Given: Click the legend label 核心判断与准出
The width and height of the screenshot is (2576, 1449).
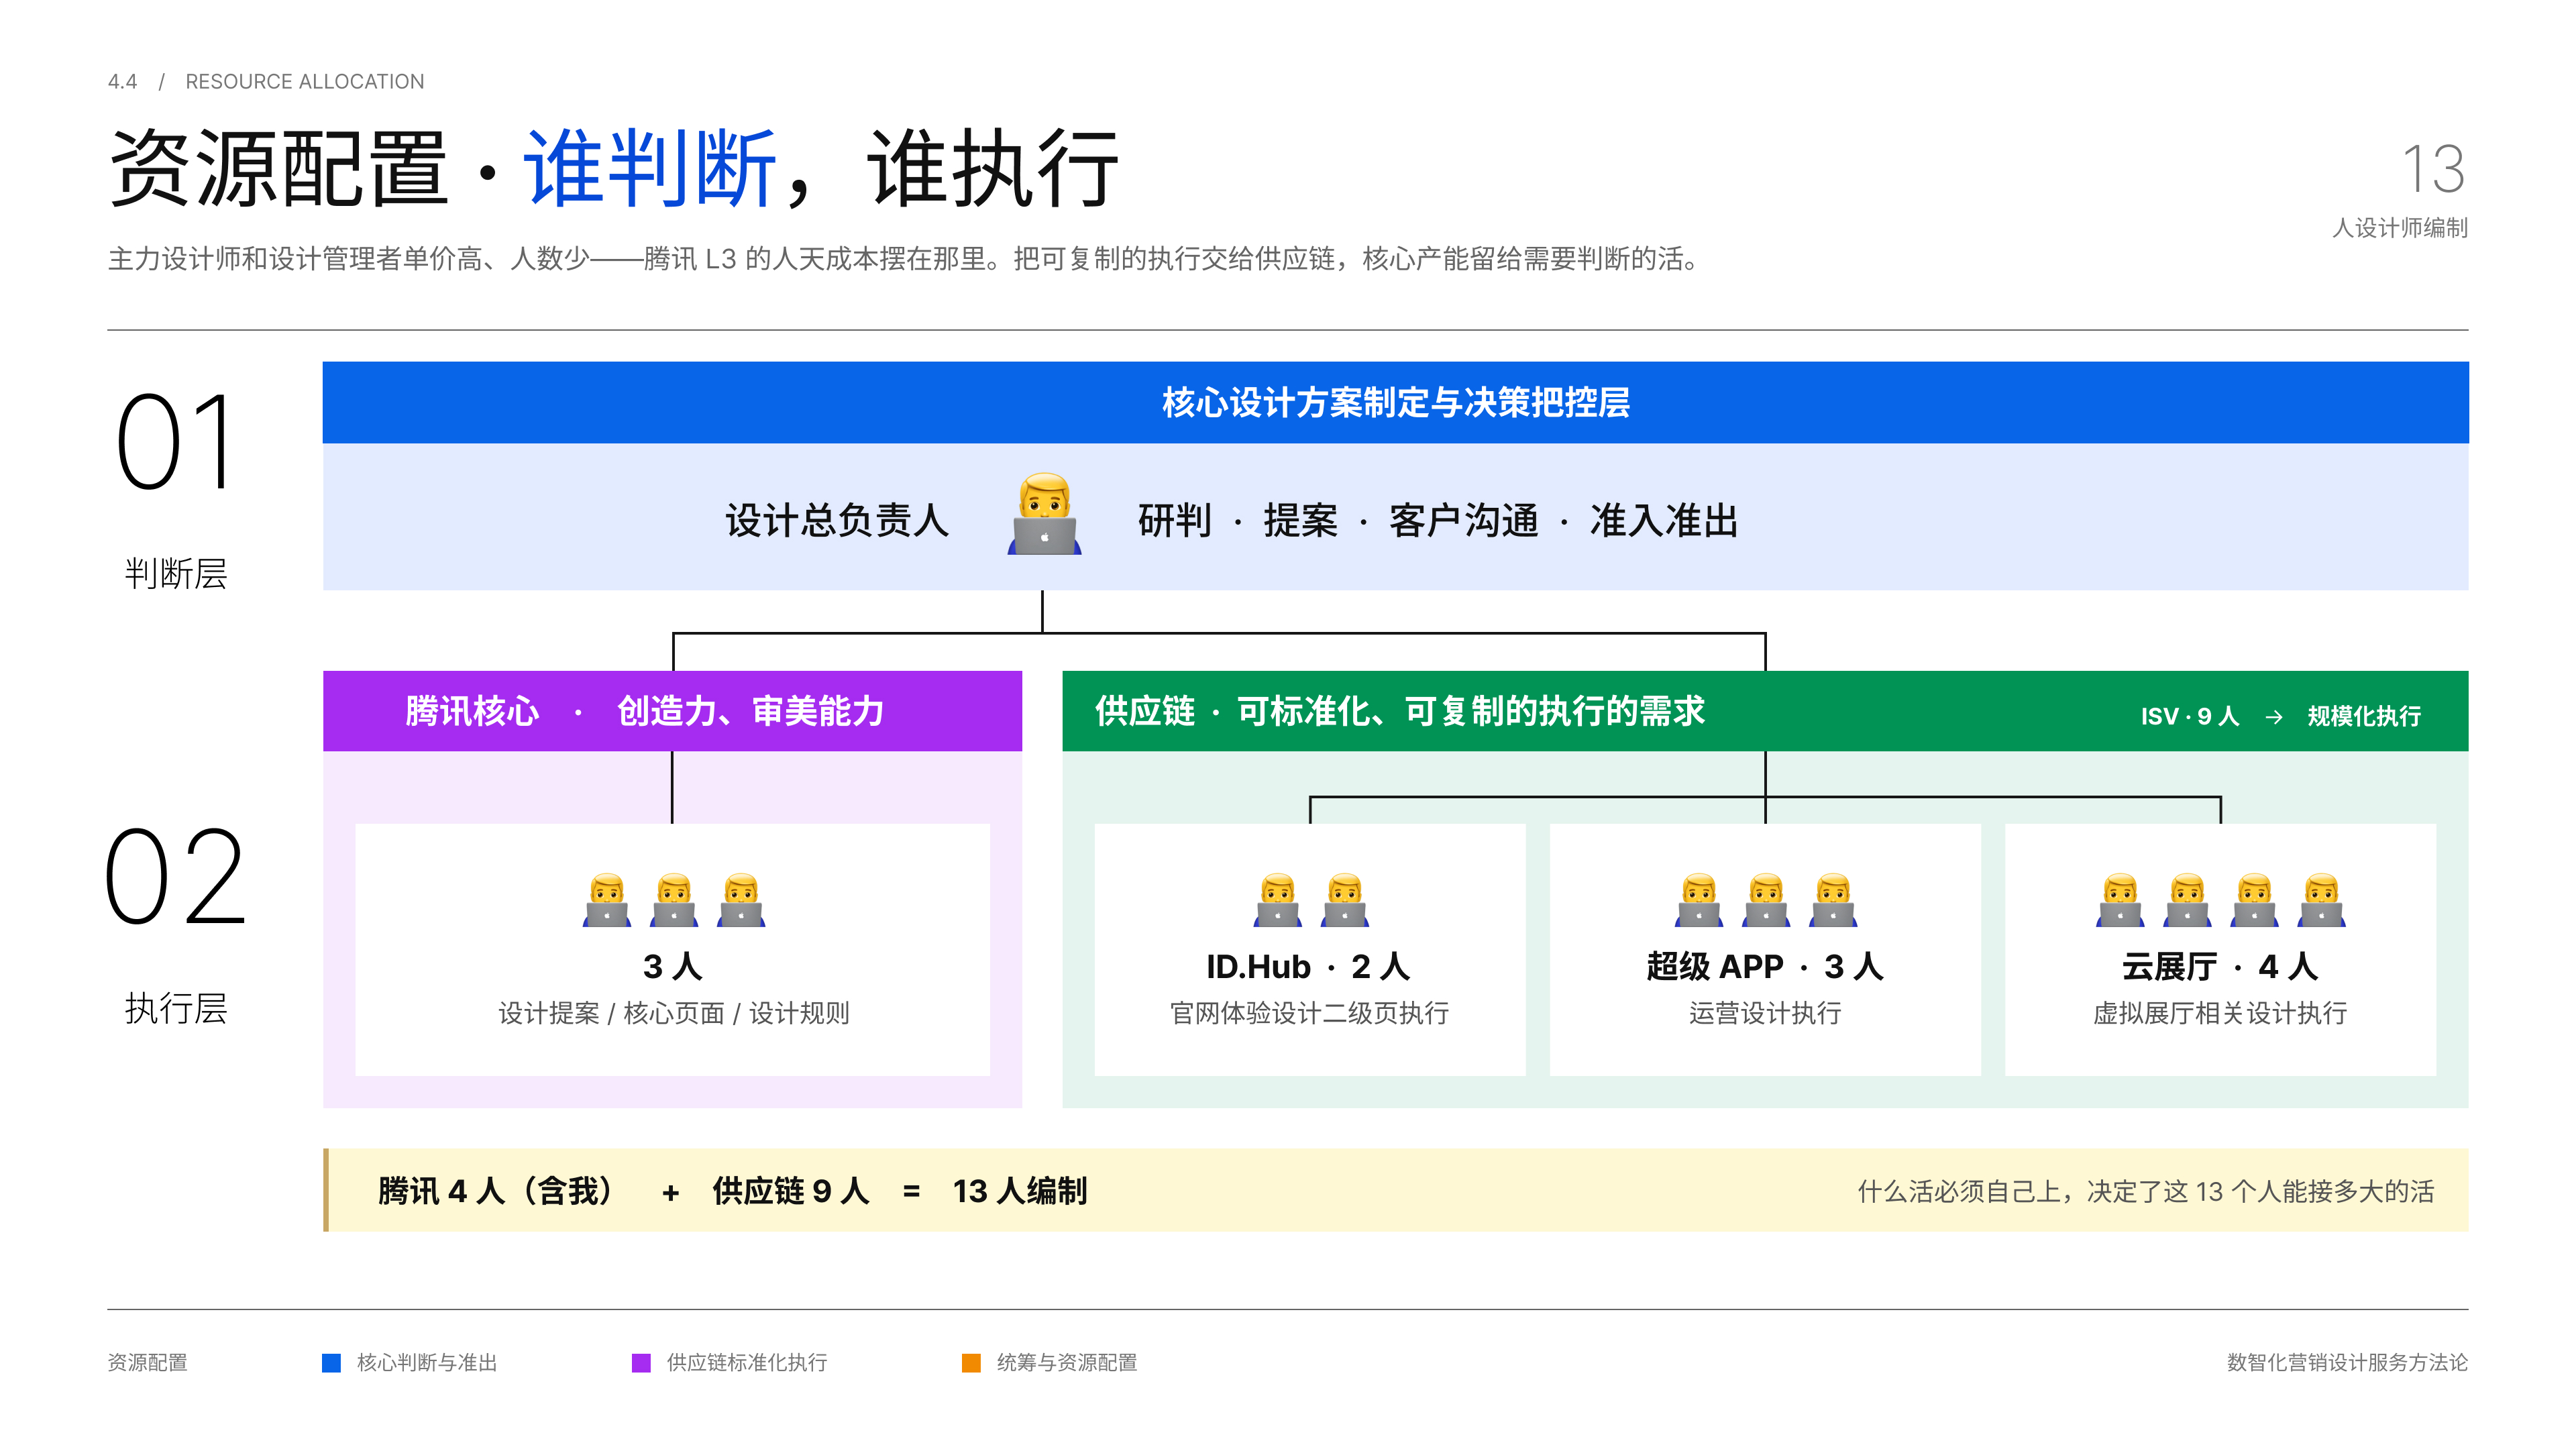Looking at the screenshot, I should 427,1362.
